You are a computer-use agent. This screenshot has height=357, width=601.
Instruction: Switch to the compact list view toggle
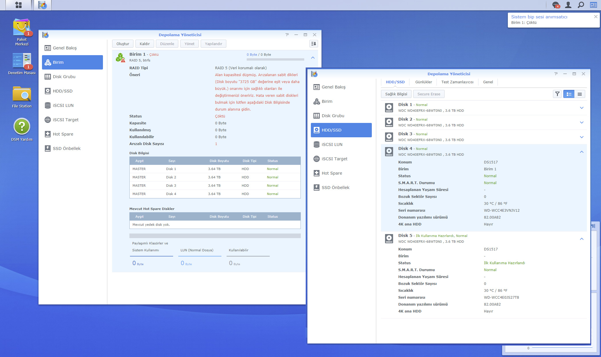pos(579,94)
